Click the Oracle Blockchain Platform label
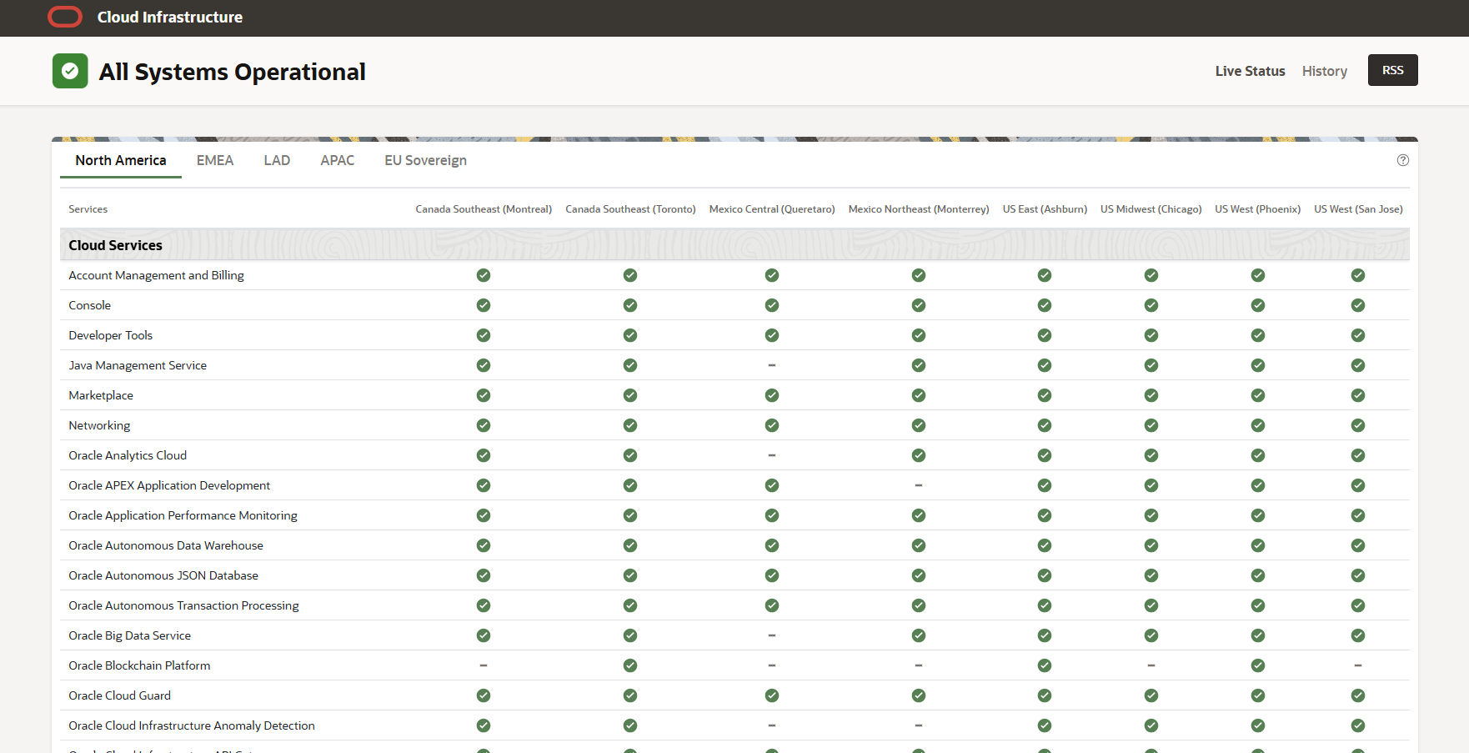Viewport: 1469px width, 753px height. [x=139, y=665]
